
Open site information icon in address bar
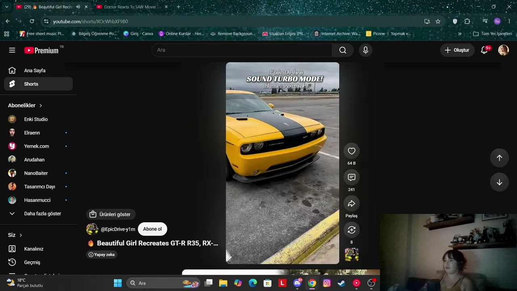(x=46, y=21)
